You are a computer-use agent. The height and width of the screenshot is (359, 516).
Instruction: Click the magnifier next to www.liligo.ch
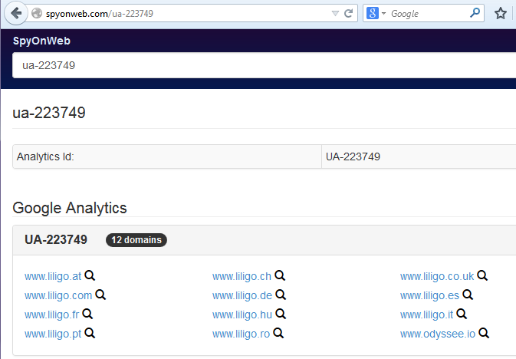click(280, 275)
